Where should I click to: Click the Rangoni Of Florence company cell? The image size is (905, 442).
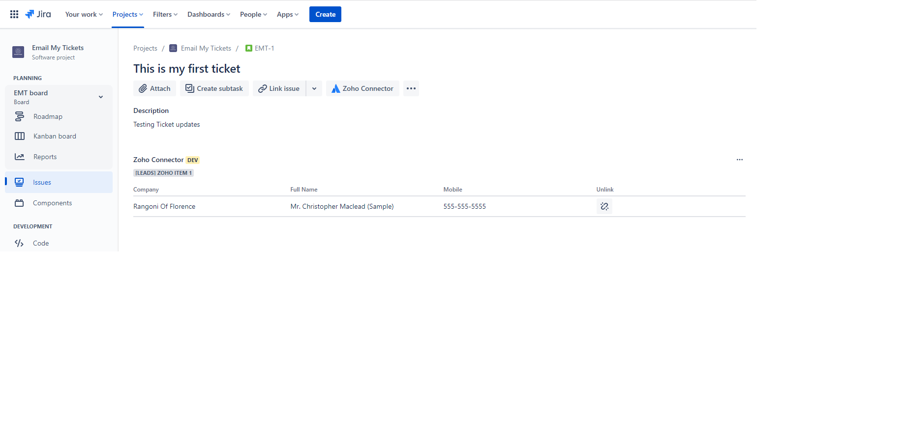coord(164,206)
